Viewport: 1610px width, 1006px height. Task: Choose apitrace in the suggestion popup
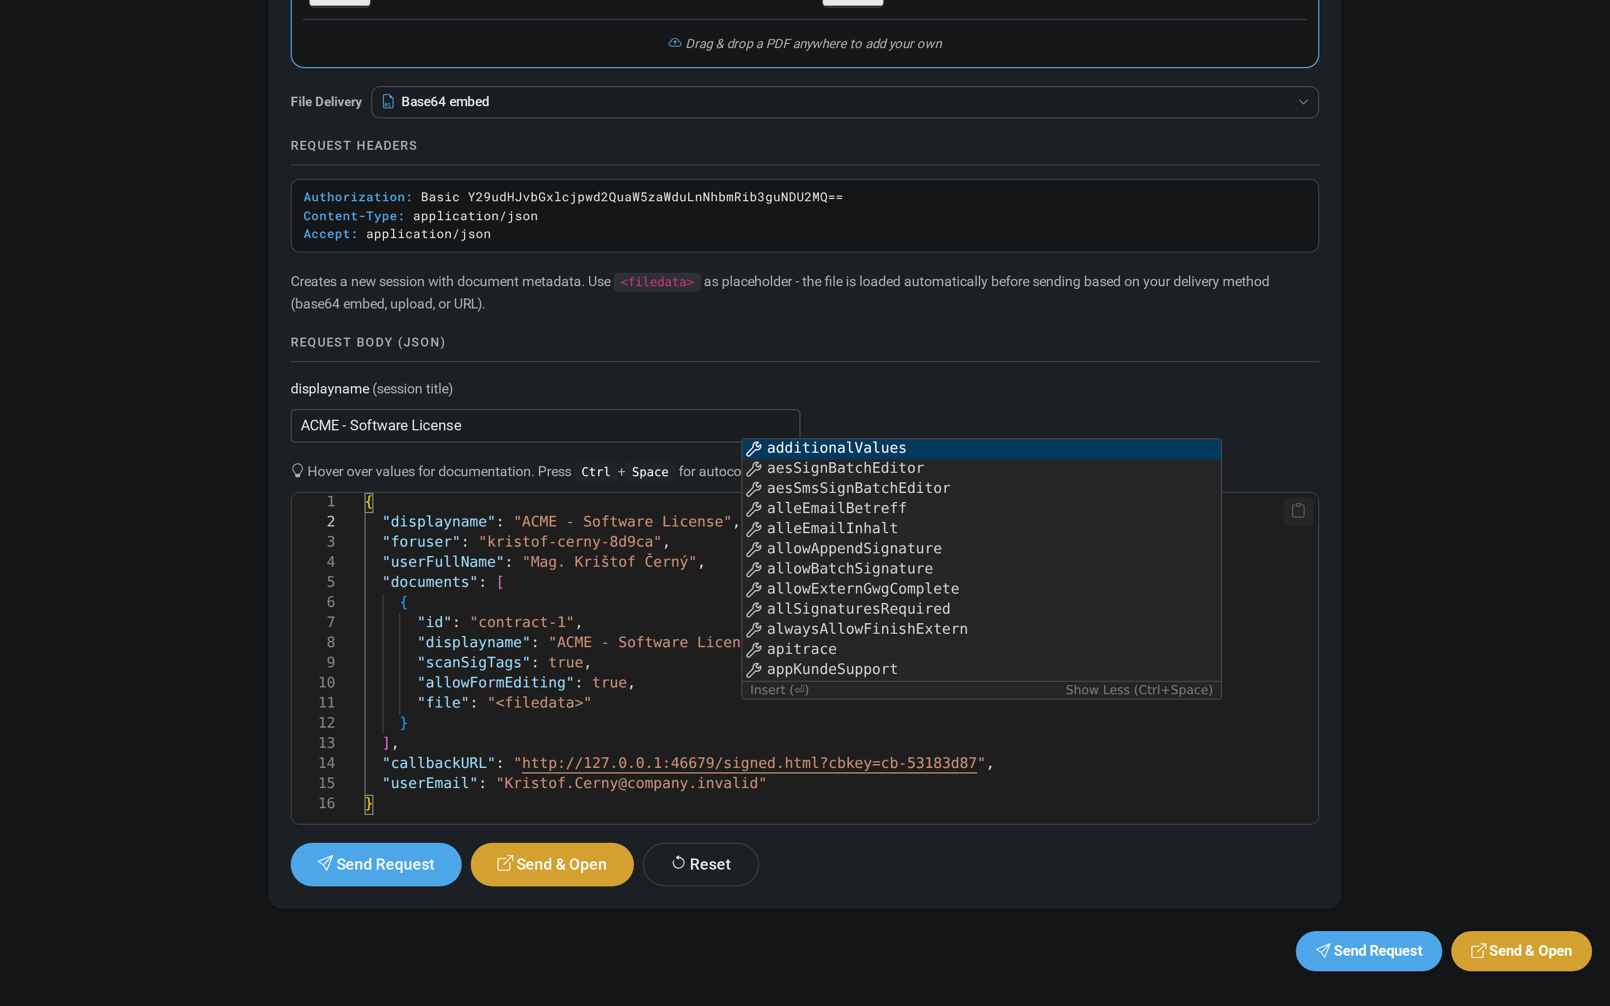802,649
